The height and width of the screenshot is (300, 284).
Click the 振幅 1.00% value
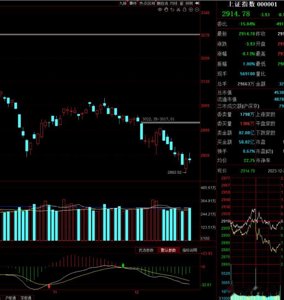point(249,64)
